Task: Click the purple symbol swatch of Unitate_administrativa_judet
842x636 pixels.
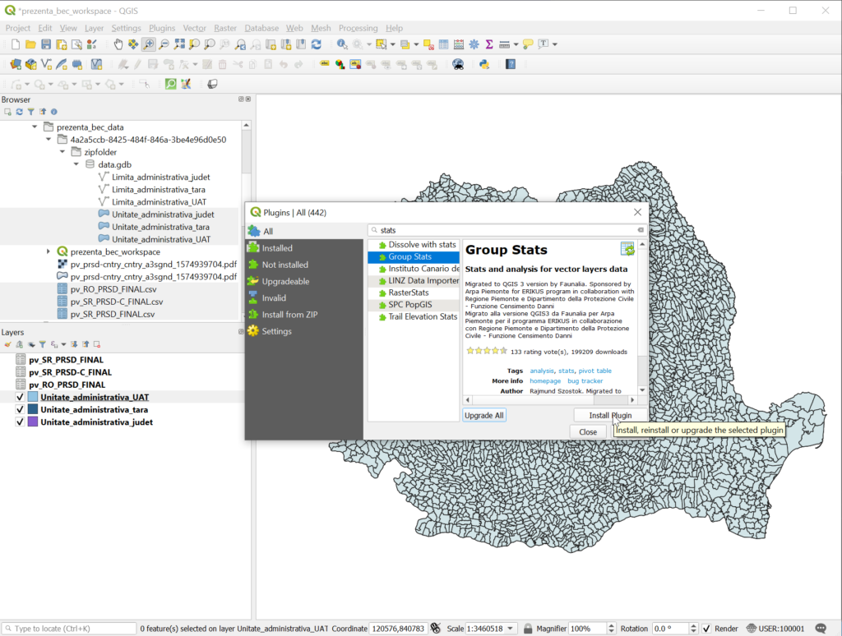Action: pos(33,422)
